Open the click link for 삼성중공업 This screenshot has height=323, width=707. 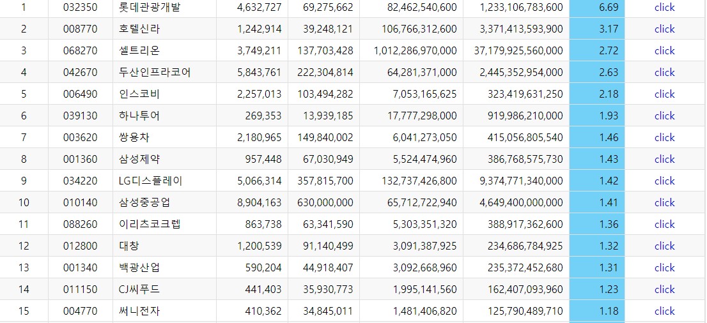(x=664, y=202)
